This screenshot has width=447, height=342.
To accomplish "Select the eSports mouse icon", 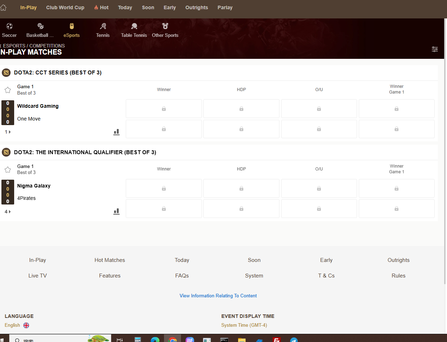I will coord(72,26).
